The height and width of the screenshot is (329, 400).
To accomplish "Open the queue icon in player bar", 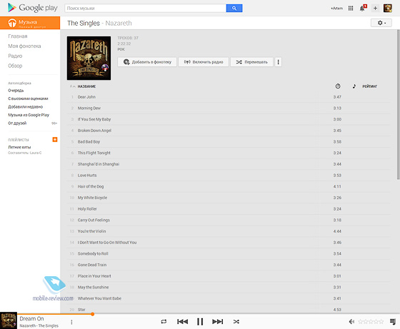I will tap(393, 322).
